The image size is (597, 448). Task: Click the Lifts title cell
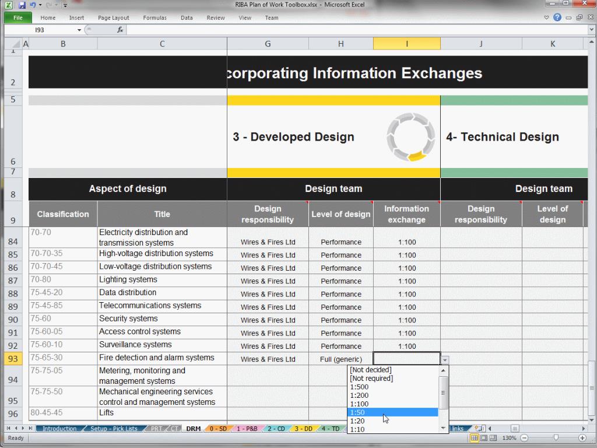tap(162, 414)
